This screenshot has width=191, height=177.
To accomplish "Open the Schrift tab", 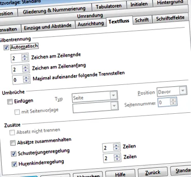I will 142,20.
